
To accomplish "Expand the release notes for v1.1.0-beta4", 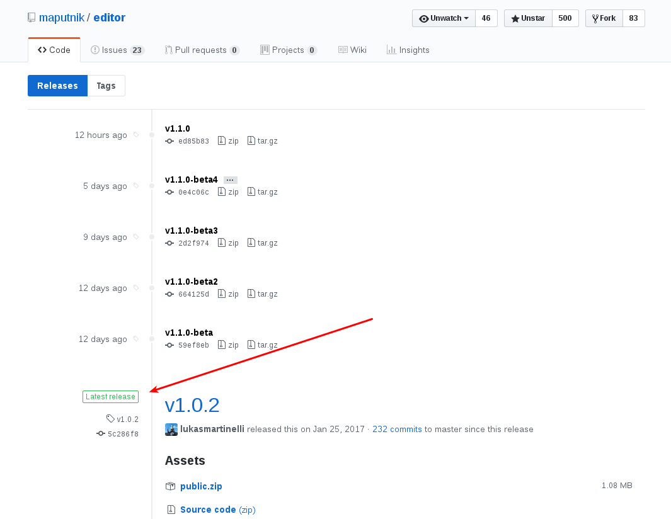I will 230,180.
